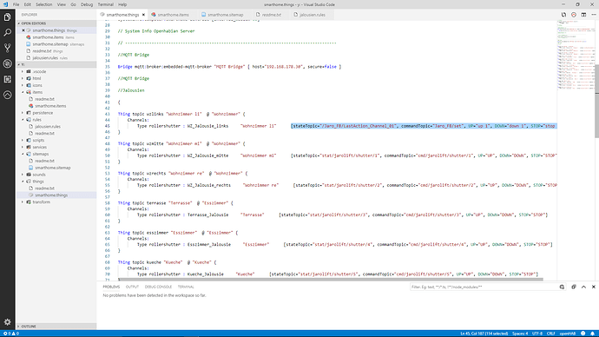Screen dimensions: 599x337
Task: Switch to the smarthome.items tab
Action: [173, 15]
